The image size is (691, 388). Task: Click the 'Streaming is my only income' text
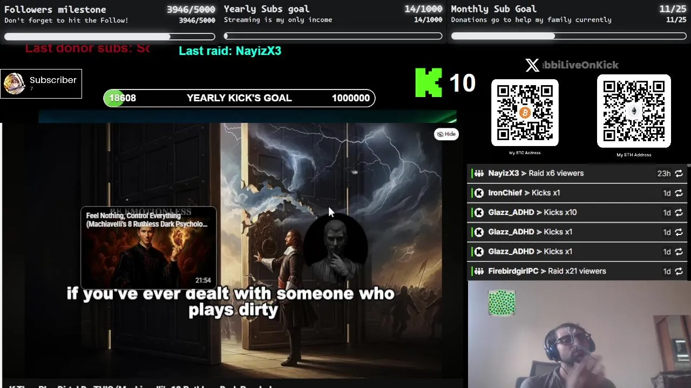point(278,20)
